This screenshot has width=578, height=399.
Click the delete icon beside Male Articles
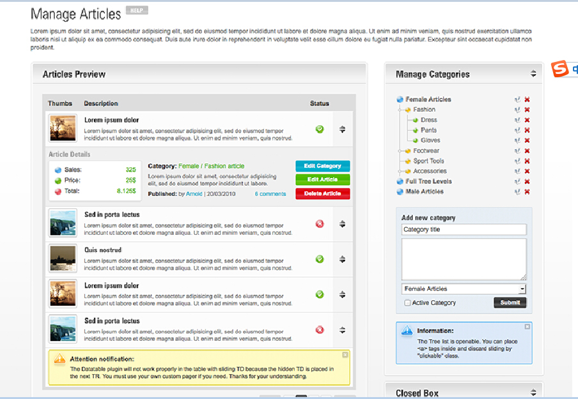coord(527,192)
